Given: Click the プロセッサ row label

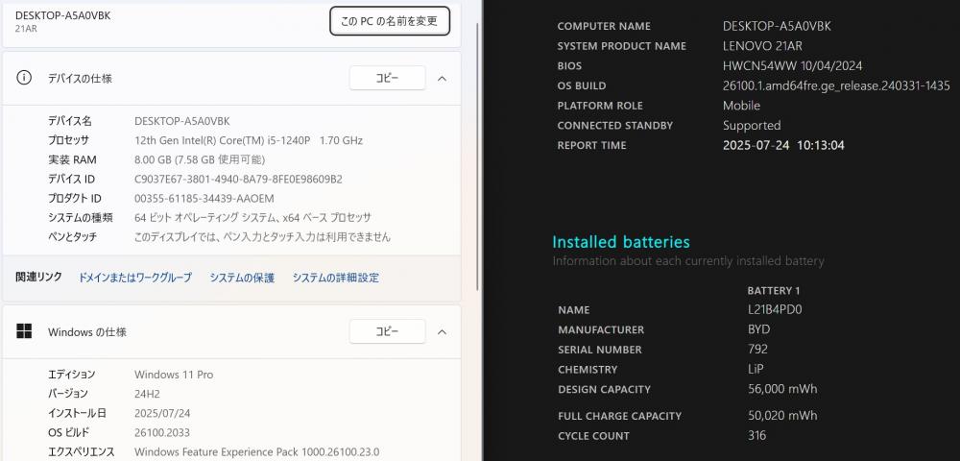Looking at the screenshot, I should click(x=68, y=140).
